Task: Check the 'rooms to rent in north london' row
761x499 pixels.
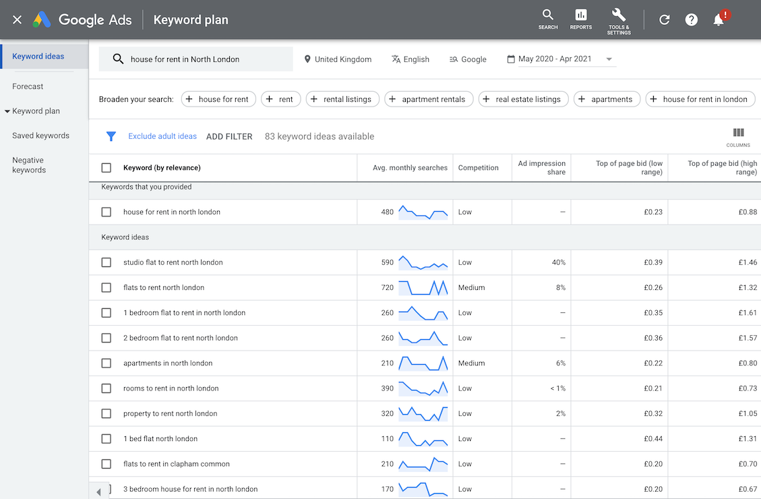Action: pyautogui.click(x=106, y=388)
